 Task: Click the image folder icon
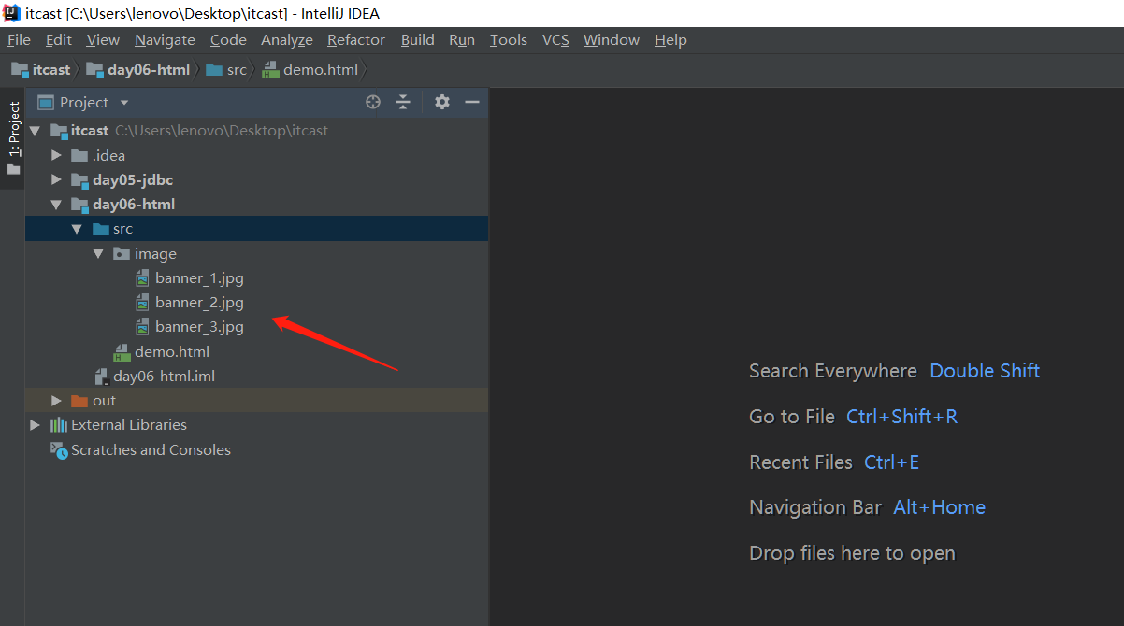pos(121,253)
